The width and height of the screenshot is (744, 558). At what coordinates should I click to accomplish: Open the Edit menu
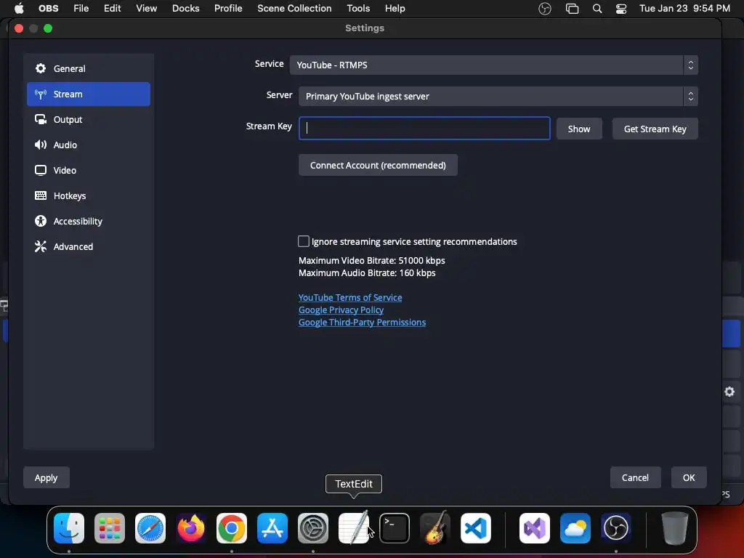click(113, 9)
